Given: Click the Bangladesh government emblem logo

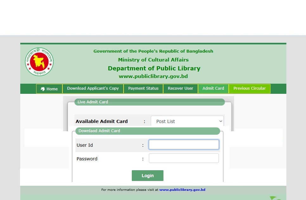Looking at the screenshot, I should click(39, 62).
